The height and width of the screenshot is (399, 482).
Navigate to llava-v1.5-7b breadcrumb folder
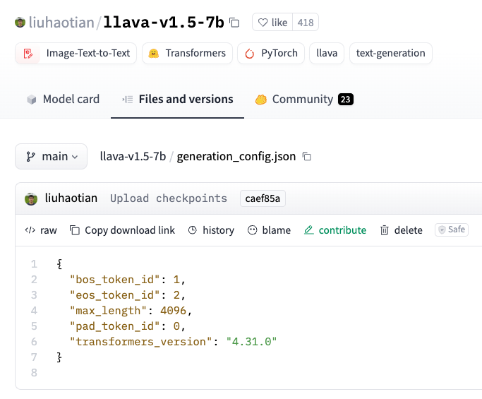(x=133, y=156)
